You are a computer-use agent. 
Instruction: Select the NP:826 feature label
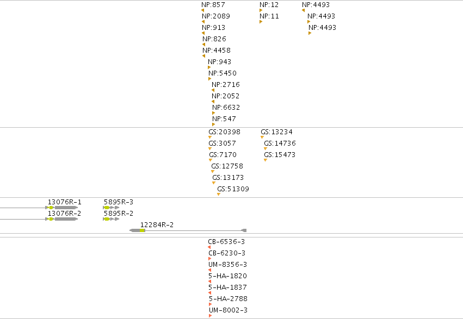[x=214, y=39]
